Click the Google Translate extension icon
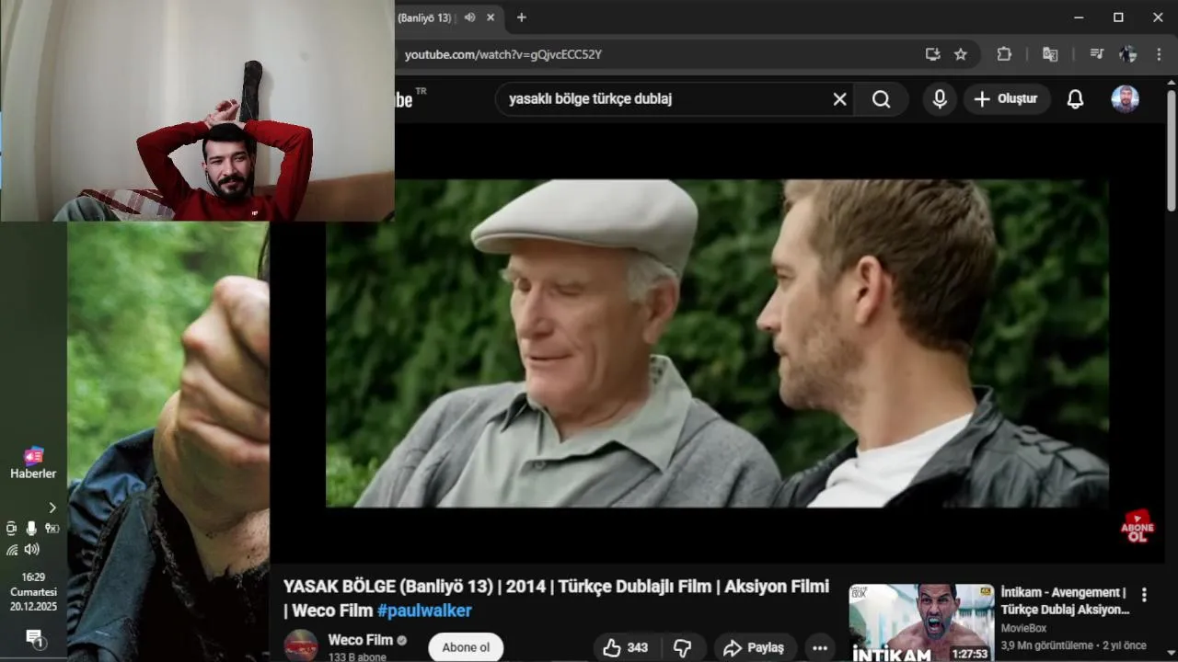 pyautogui.click(x=1050, y=54)
